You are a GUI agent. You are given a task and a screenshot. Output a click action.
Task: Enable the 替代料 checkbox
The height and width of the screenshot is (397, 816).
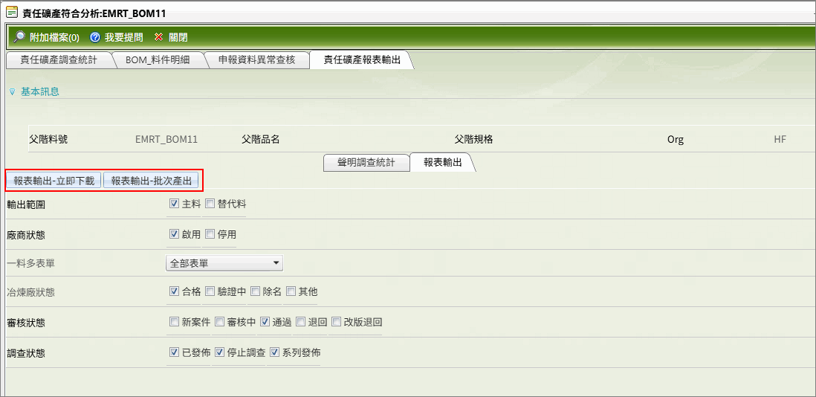210,204
